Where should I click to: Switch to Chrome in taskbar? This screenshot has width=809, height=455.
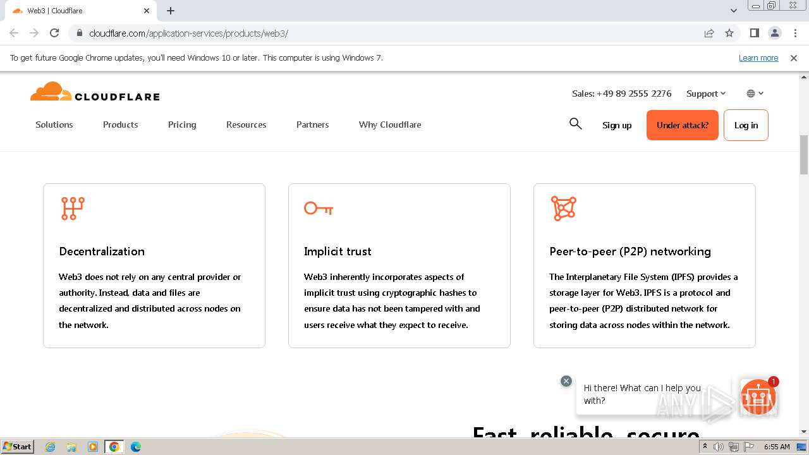pos(114,447)
